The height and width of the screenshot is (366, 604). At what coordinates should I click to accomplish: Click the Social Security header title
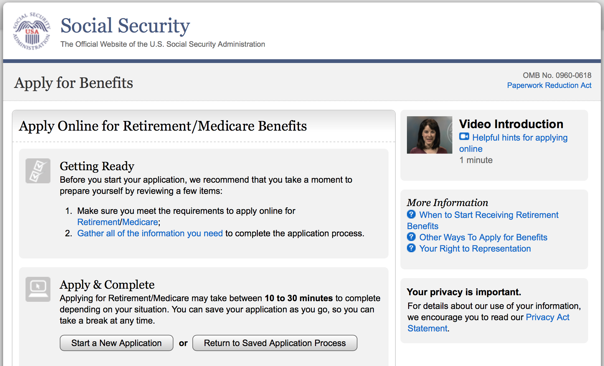tap(125, 26)
